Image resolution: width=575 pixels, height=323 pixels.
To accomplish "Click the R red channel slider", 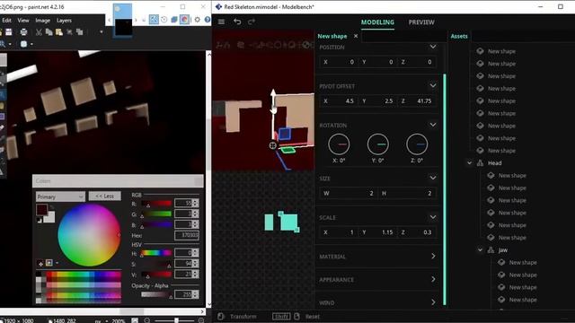I will click(156, 204).
